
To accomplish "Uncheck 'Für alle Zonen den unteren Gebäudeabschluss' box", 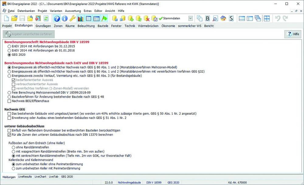I will pyautogui.click(x=9, y=135).
